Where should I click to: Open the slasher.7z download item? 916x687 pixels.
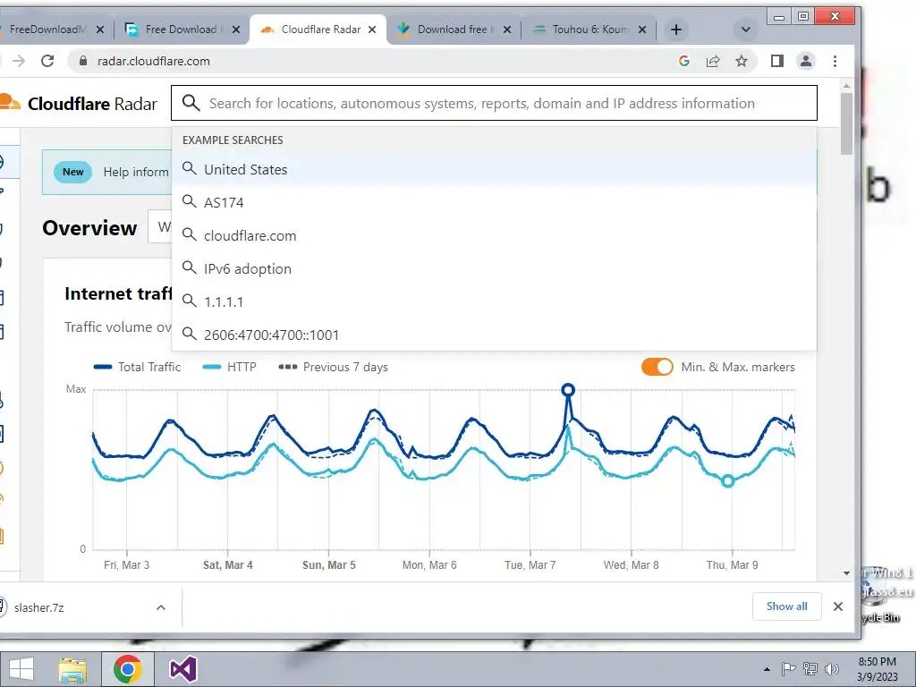(72, 607)
